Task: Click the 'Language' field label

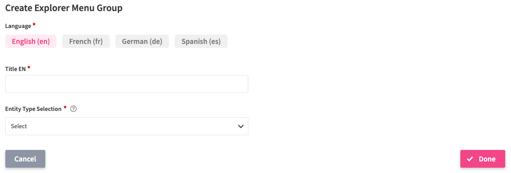Action: coord(18,26)
